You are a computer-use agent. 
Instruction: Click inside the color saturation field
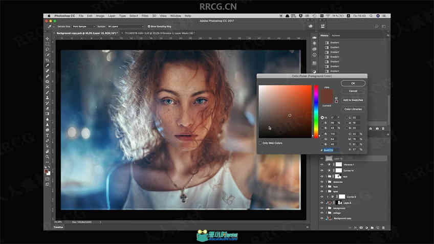click(x=285, y=112)
